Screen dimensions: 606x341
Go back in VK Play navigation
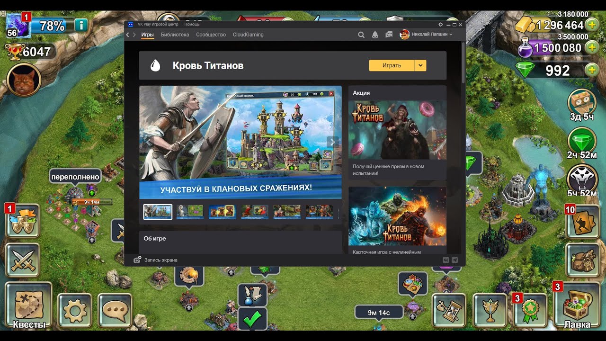128,35
